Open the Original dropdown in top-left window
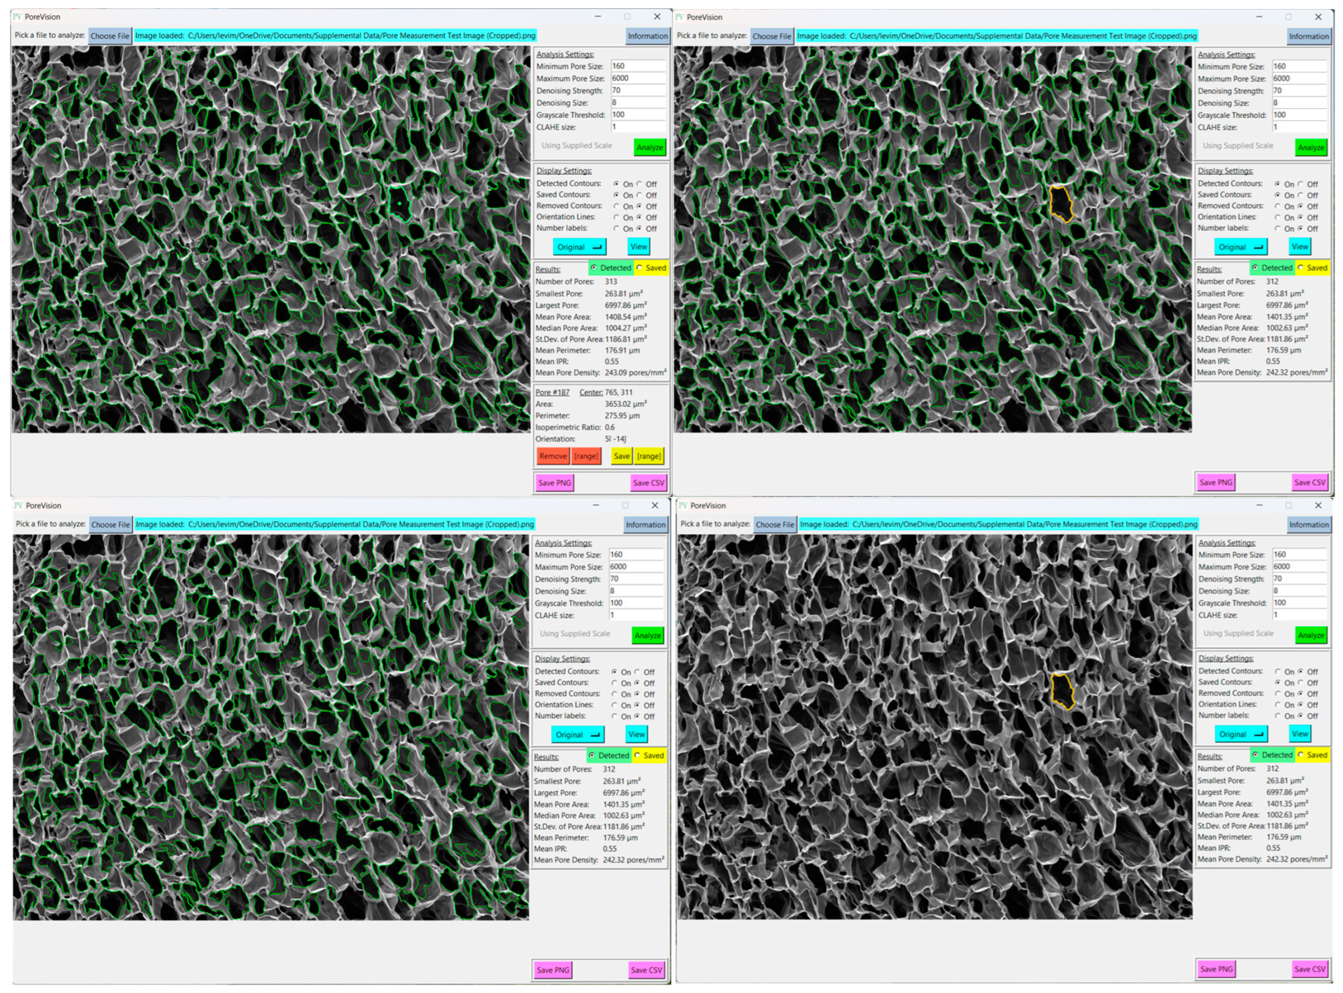Screen dimensions: 1343x993 pos(579,247)
